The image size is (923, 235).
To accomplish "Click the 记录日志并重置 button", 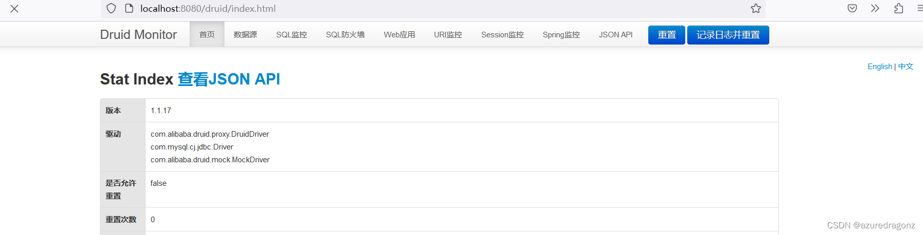I will pyautogui.click(x=728, y=35).
